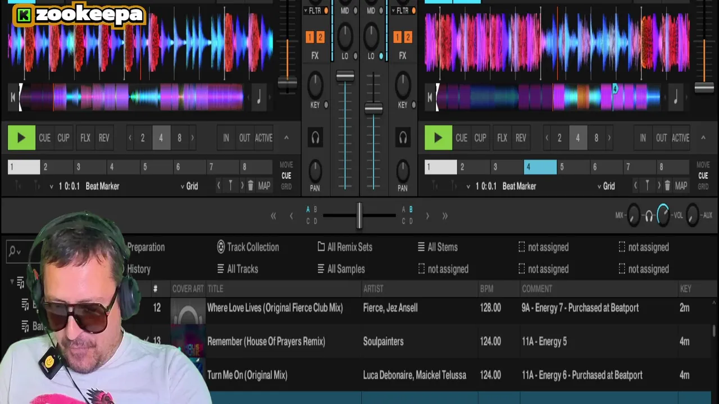
Task: Open Preparation favorite
Action: pos(145,247)
